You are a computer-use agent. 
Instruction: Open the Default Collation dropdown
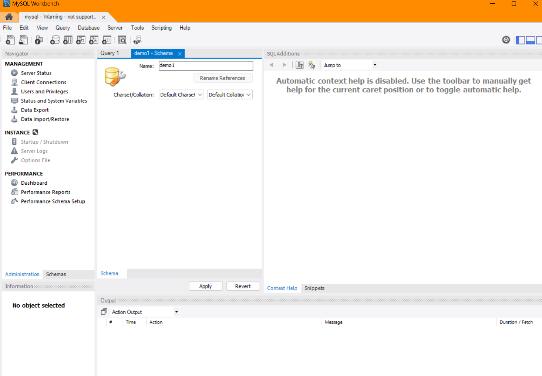[x=230, y=95]
